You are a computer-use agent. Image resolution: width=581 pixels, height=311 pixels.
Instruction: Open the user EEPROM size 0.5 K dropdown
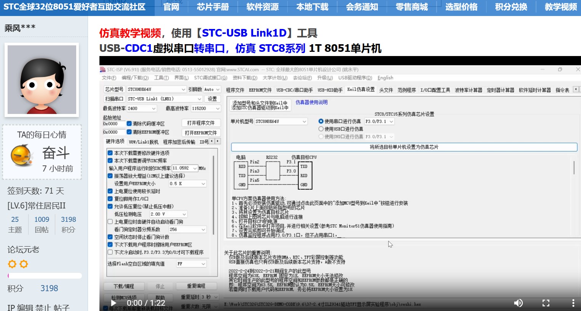187,183
